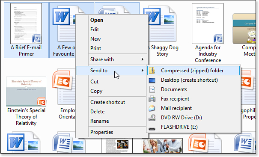This screenshot has height=157, width=259.
Task: Select Create shortcut menu entry
Action: pyautogui.click(x=107, y=102)
